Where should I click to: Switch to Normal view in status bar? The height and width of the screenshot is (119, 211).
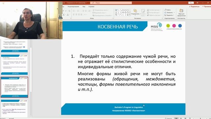coord(176,118)
